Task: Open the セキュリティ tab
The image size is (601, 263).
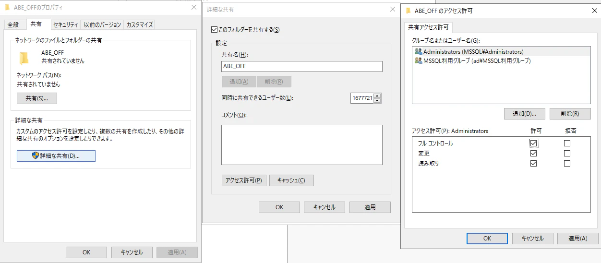Action: point(66,25)
